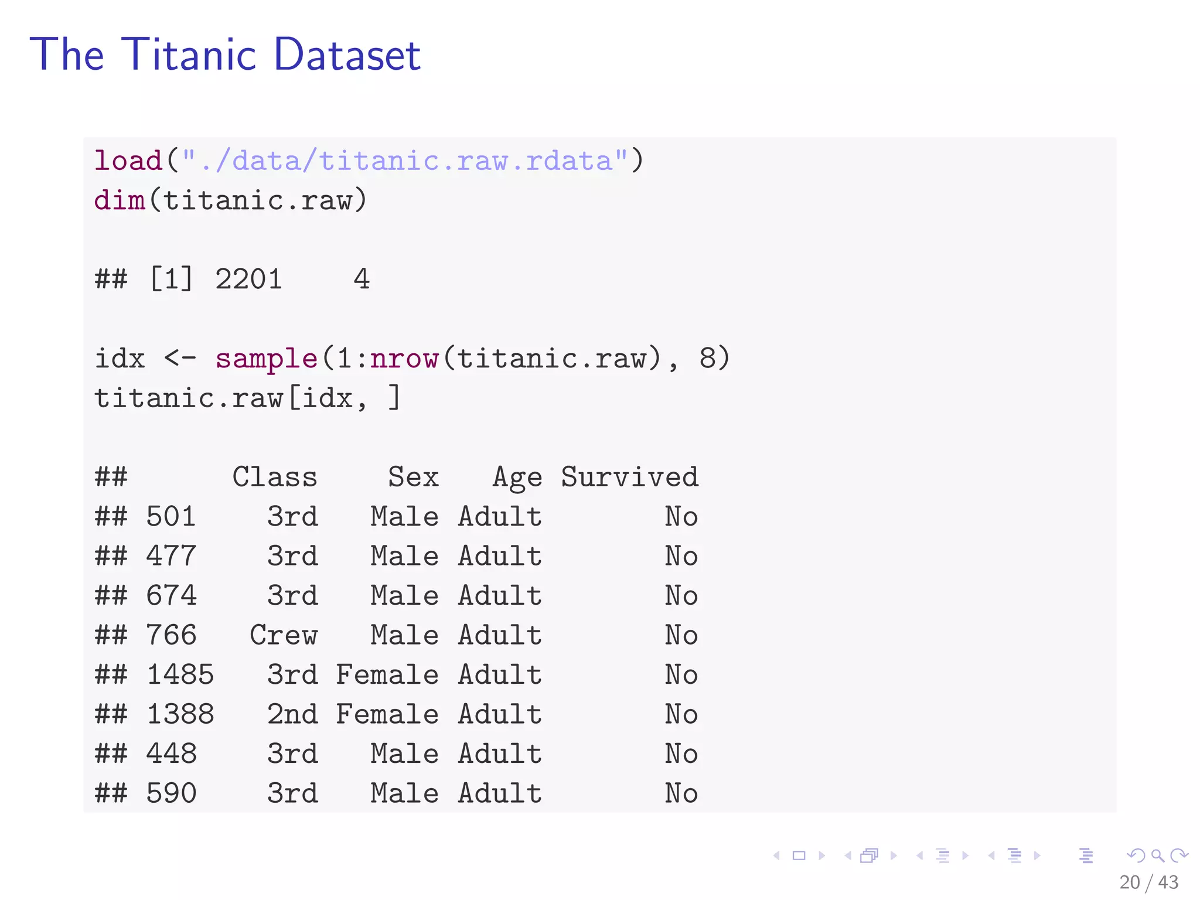Click row index 477
The width and height of the screenshot is (1200, 900).
171,555
